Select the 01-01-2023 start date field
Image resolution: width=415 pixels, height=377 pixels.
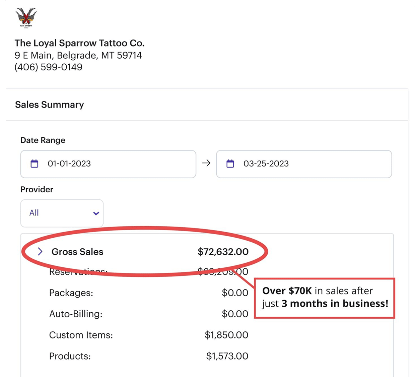coord(108,164)
